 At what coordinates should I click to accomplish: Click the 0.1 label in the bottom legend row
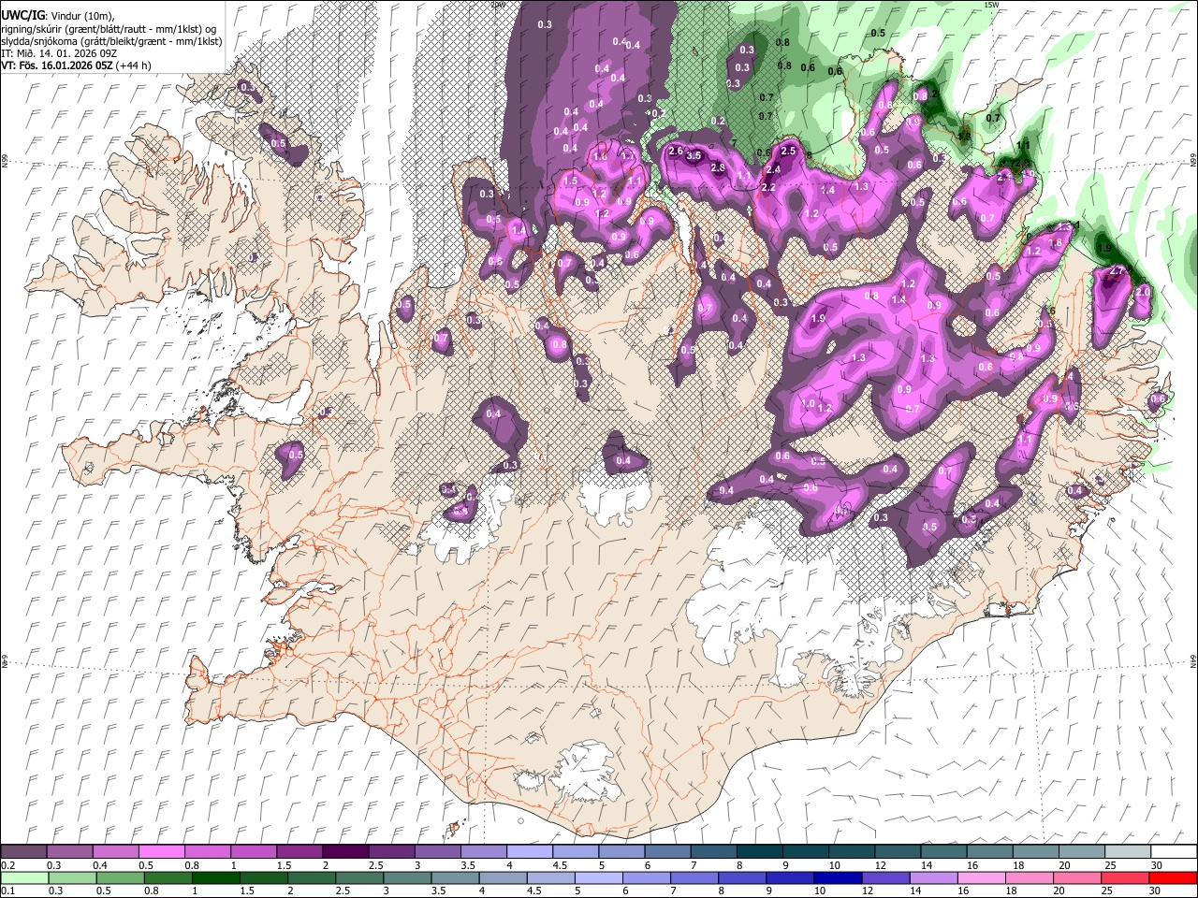tap(7, 891)
